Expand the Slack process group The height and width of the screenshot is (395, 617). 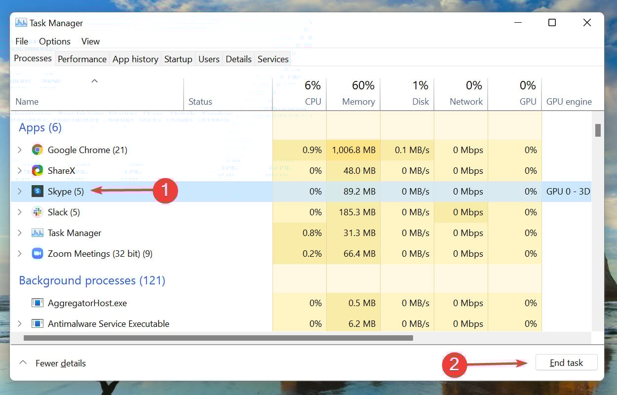coord(20,212)
